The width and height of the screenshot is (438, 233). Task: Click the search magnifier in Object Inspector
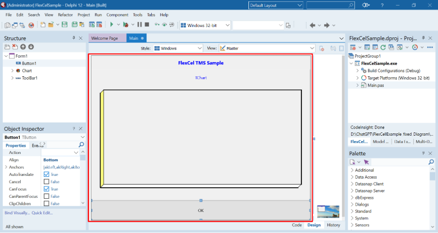(81, 145)
